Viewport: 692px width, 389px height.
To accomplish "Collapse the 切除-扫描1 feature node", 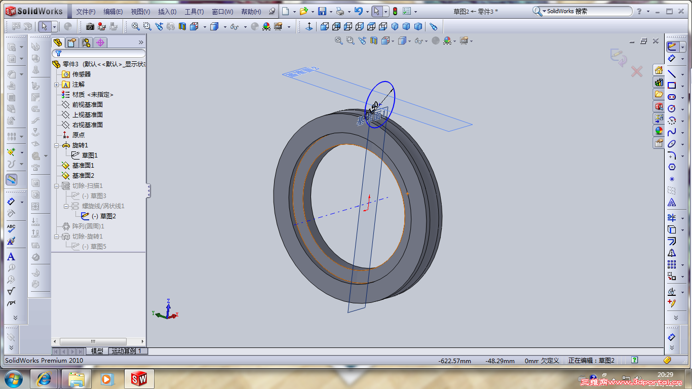I will click(x=57, y=186).
